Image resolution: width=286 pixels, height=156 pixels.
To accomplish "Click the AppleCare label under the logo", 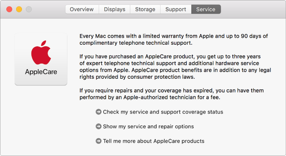I will [41, 72].
